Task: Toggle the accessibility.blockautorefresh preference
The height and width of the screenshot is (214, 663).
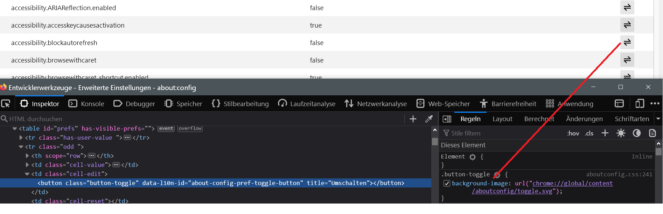Action: (x=627, y=43)
